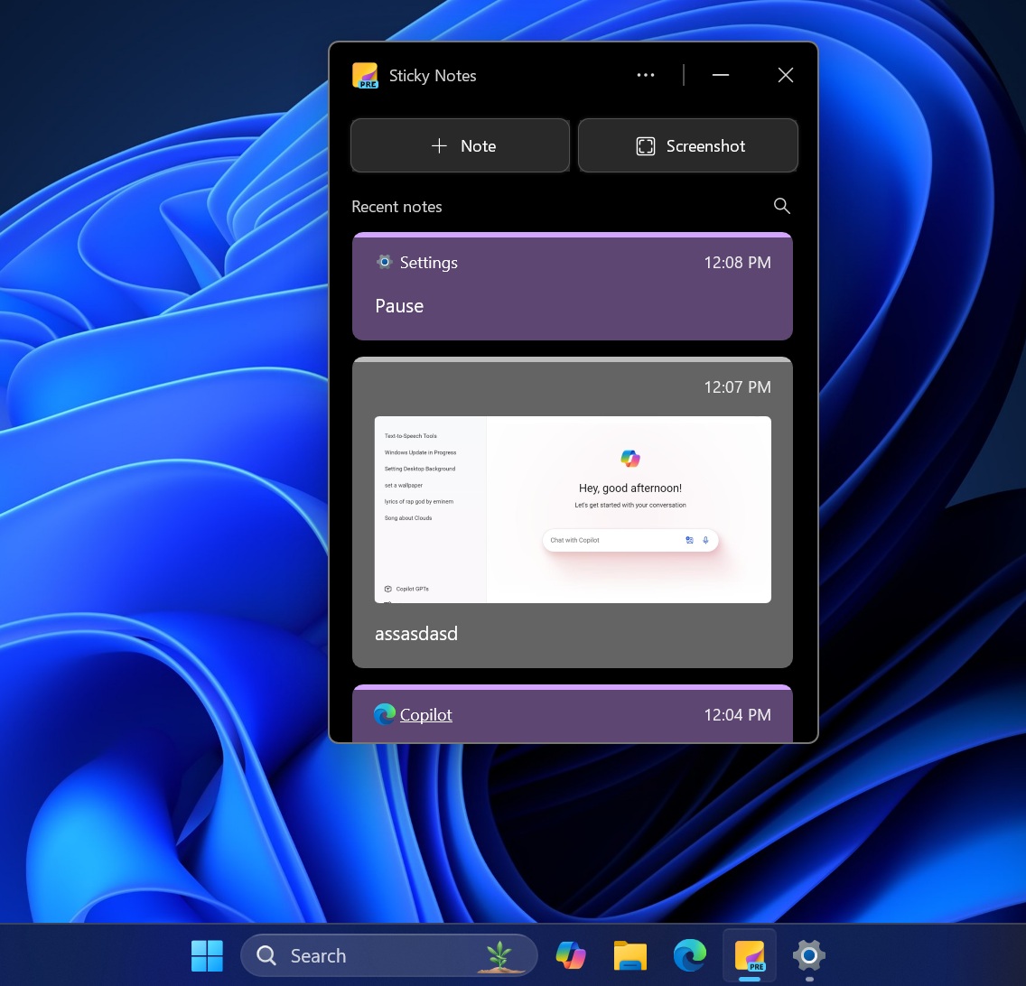Image resolution: width=1026 pixels, height=986 pixels.
Task: Open Microsoft Edge from the taskbar
Action: click(x=690, y=955)
